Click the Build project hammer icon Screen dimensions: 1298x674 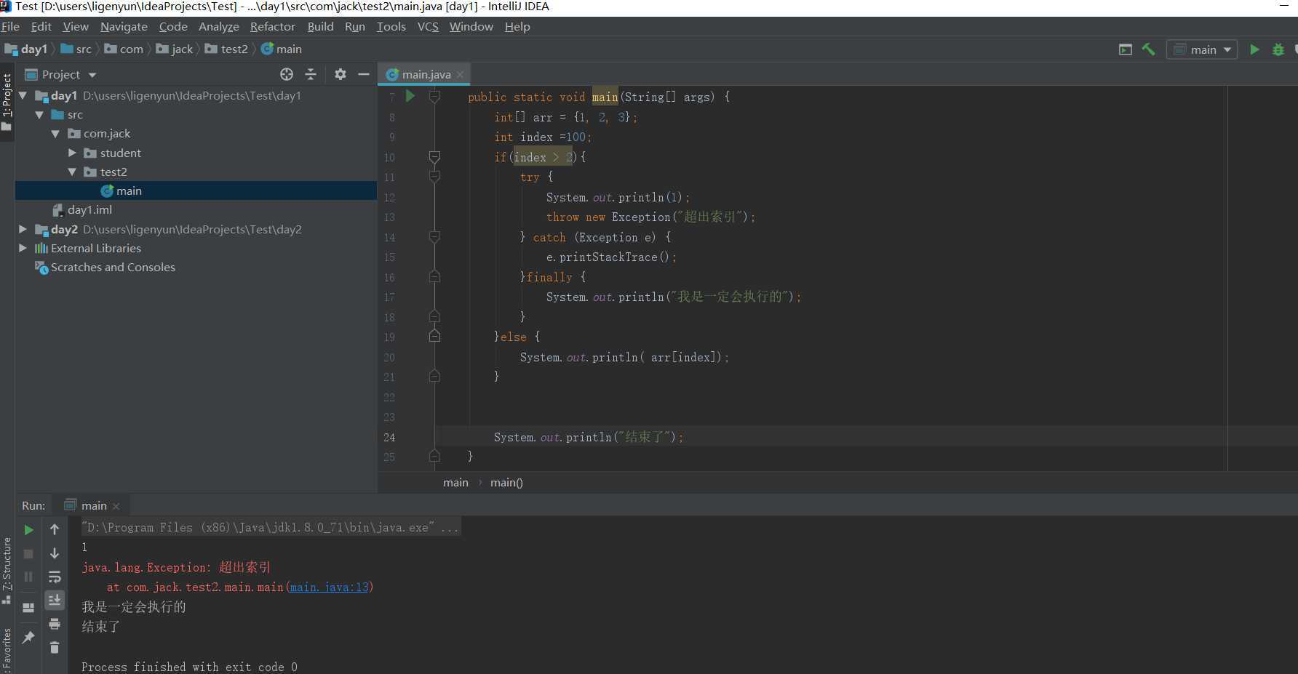tap(1149, 49)
